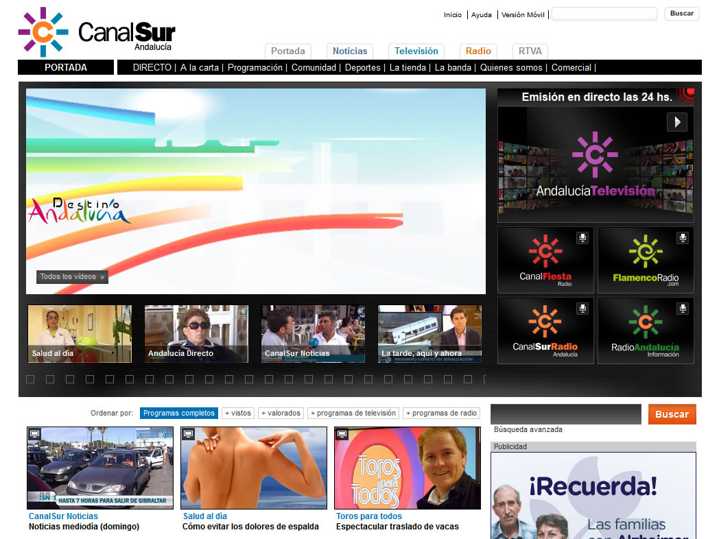Screen dimensions: 719x539
Task: Open the Gibraltar traffic news video thumbnail
Action: click(x=100, y=468)
